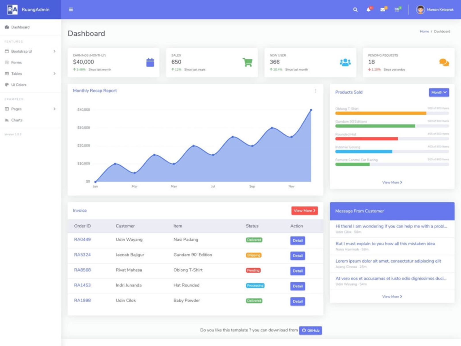Viewport: 461px width, 346px height.
Task: Click the users icon on New User card
Action: [345, 62]
